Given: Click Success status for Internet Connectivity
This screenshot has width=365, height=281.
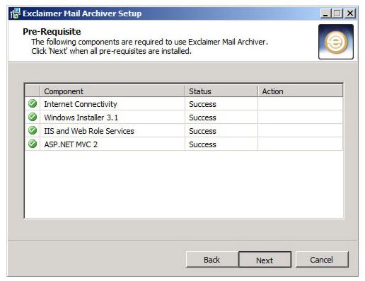Looking at the screenshot, I should pos(202,104).
